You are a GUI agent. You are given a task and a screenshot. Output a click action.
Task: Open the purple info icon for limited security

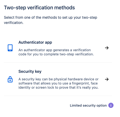(x=111, y=105)
